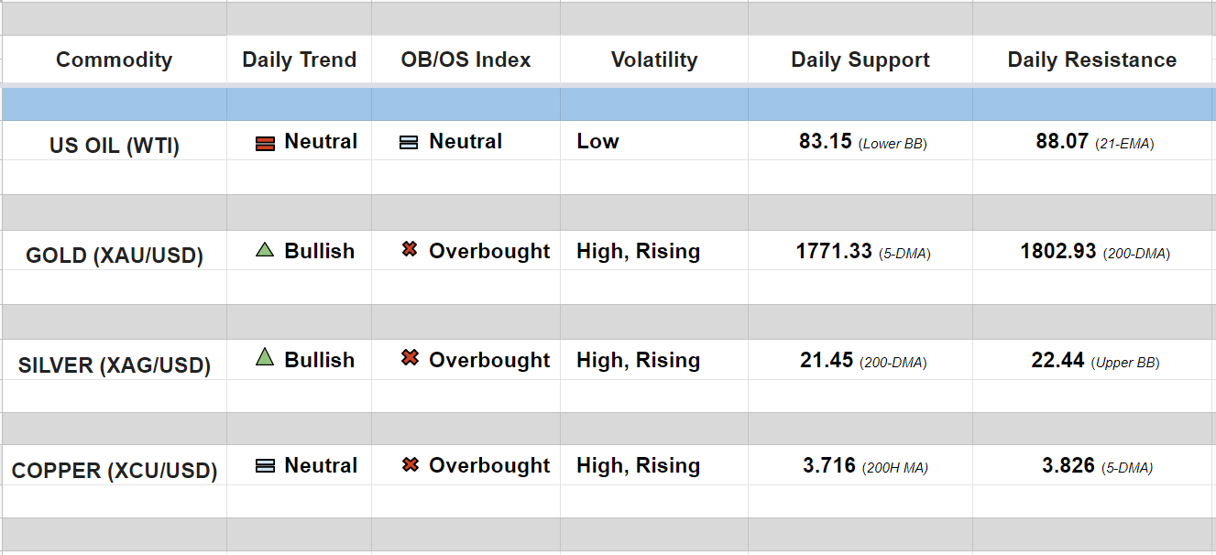Select the GOLD (XAU/USD) cell

(x=114, y=255)
